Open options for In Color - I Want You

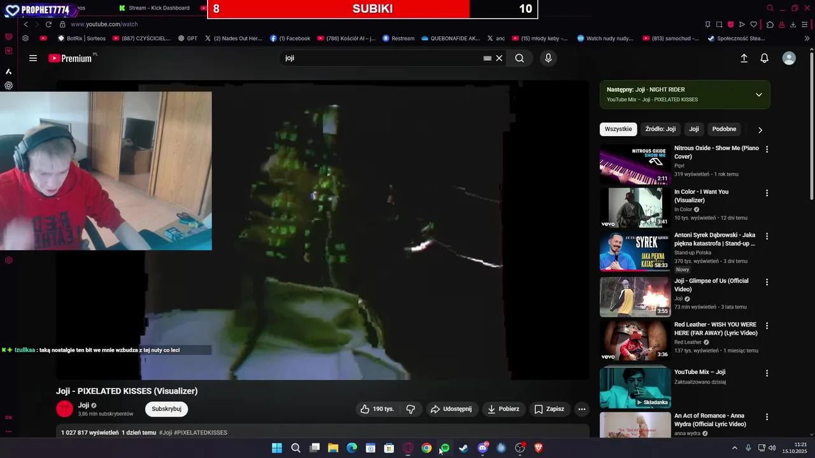point(767,193)
